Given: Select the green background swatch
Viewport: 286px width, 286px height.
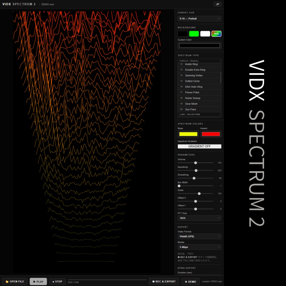Looking at the screenshot, I should [194, 34].
